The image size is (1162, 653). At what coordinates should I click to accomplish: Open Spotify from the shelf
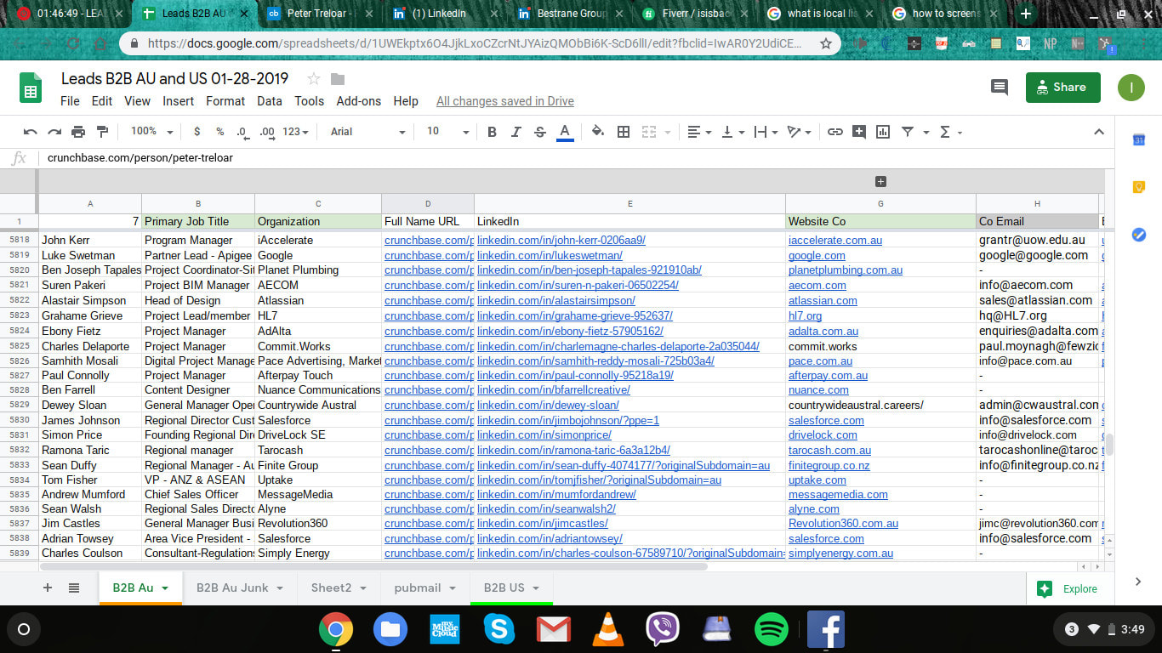pos(772,629)
